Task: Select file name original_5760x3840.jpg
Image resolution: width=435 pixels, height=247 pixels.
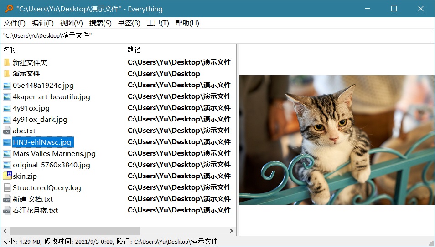Action: (52, 165)
